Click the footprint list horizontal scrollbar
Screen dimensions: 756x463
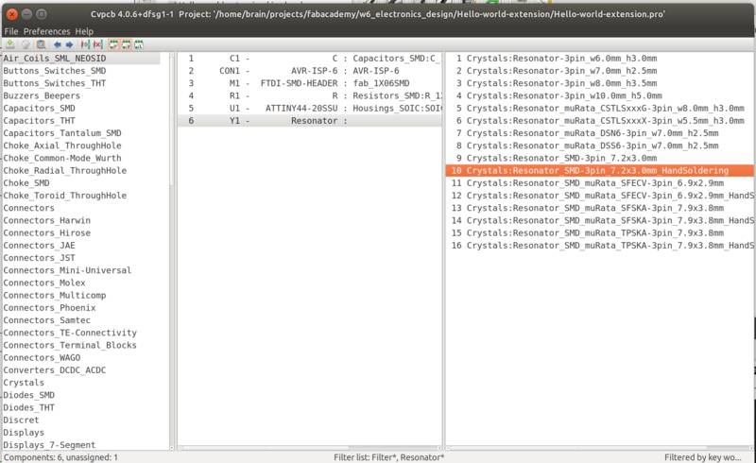click(600, 448)
